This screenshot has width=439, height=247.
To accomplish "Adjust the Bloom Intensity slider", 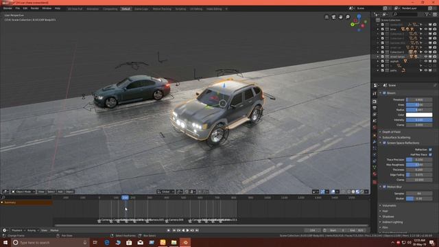I will (x=419, y=120).
